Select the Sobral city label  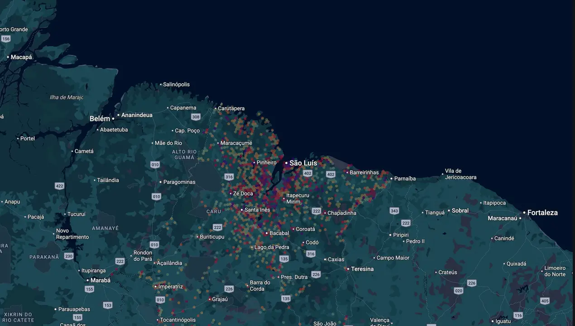tap(460, 211)
